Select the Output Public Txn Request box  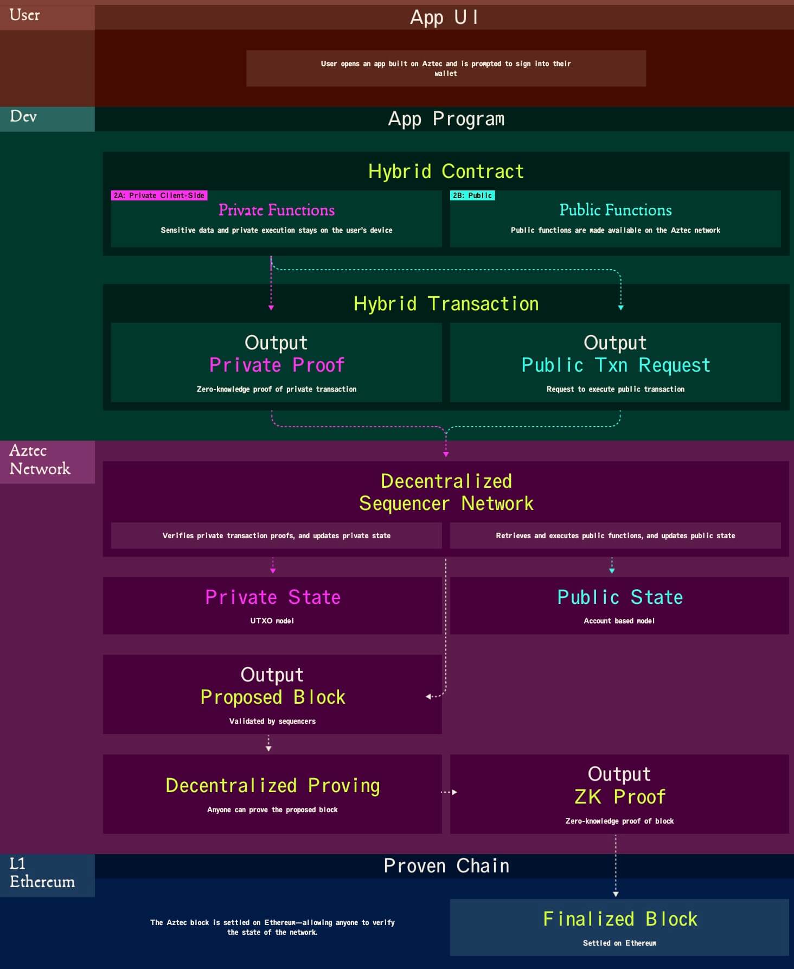click(x=615, y=362)
